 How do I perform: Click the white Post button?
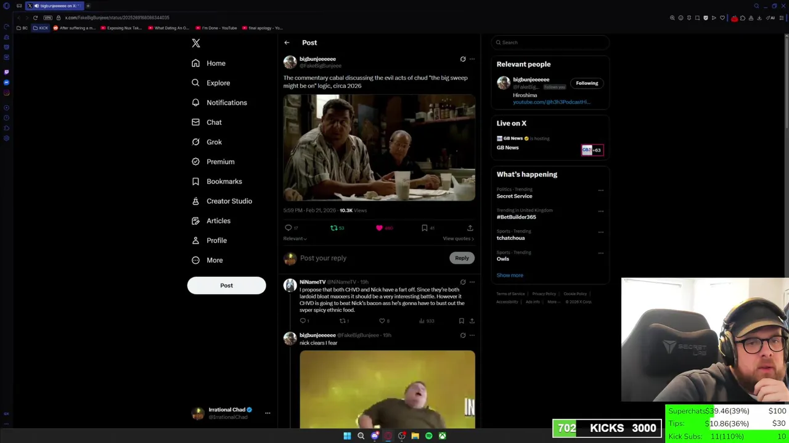[x=226, y=285]
